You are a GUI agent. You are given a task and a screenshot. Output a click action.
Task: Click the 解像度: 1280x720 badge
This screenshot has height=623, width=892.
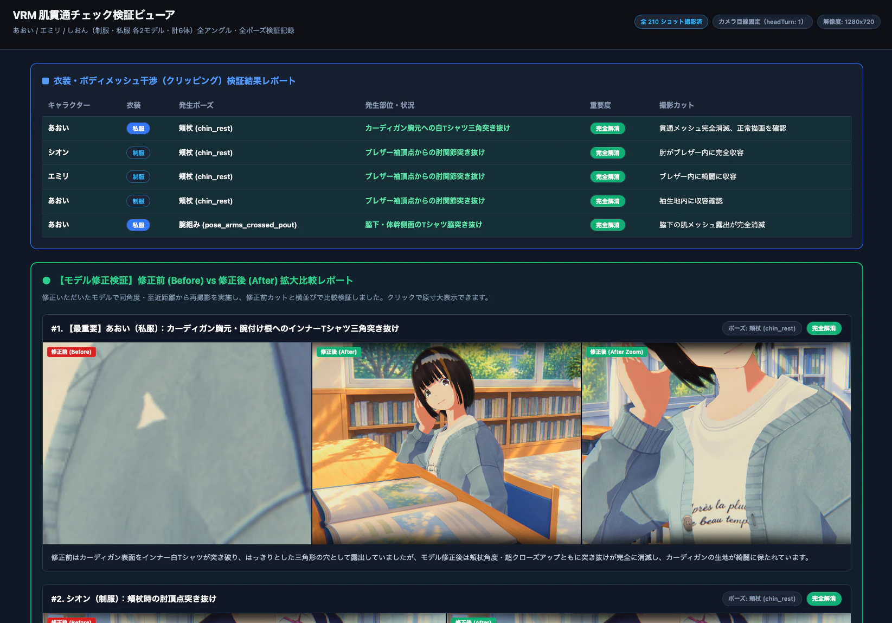(848, 22)
